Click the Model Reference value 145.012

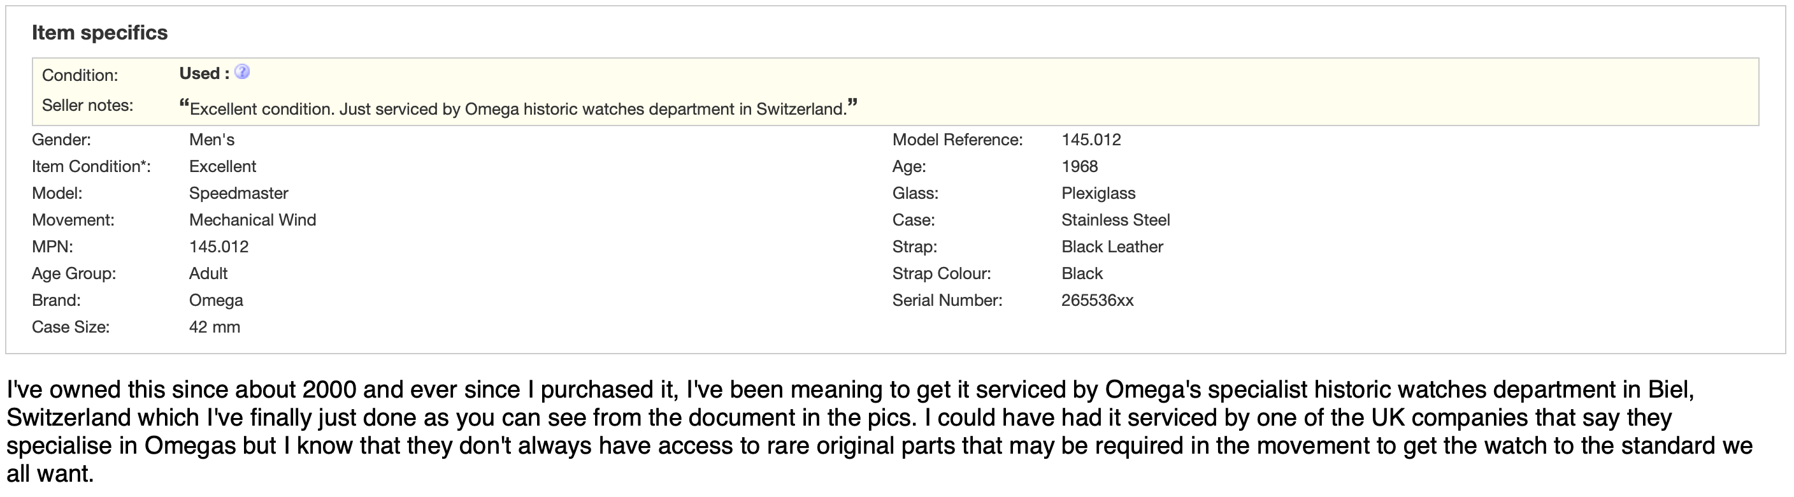click(1091, 140)
